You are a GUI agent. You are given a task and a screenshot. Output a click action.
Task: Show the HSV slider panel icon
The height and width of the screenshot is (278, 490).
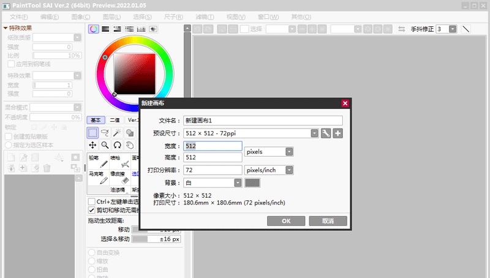(x=117, y=29)
